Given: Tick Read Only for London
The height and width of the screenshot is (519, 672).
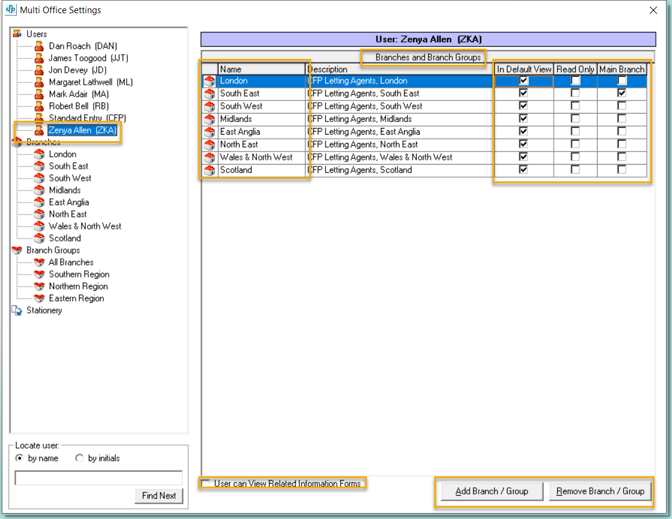Looking at the screenshot, I should (x=575, y=80).
